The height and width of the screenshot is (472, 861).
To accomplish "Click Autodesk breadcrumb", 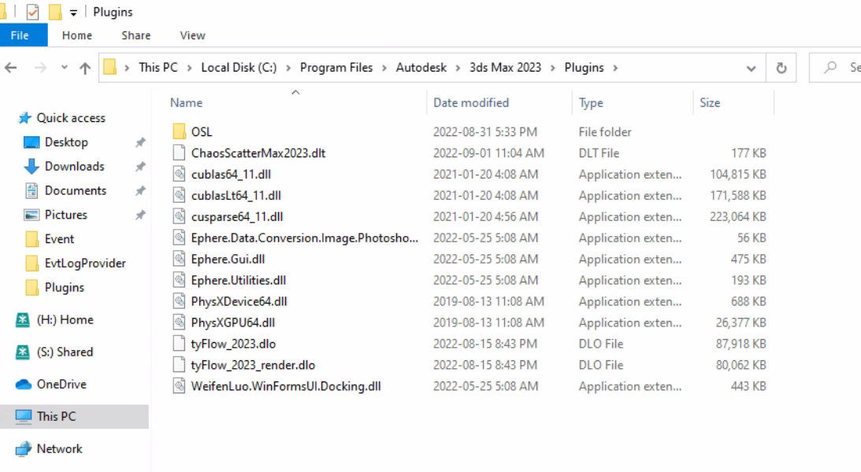I will click(421, 68).
